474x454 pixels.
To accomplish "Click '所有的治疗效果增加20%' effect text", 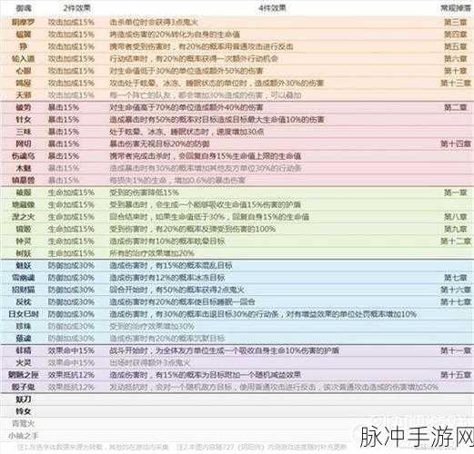I will click(x=152, y=253).
